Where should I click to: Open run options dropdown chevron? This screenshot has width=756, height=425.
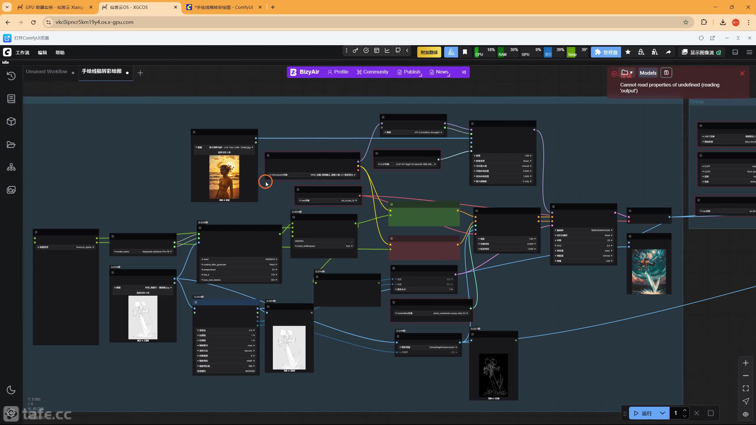pyautogui.click(x=662, y=413)
